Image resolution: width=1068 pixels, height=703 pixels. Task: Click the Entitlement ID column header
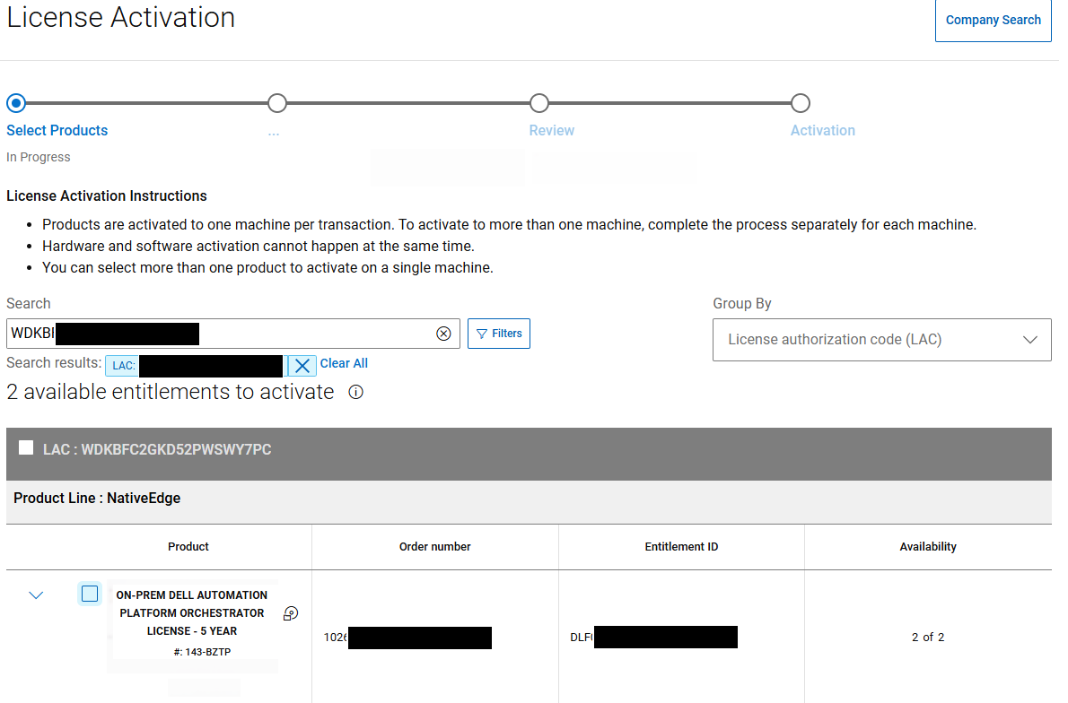point(681,546)
